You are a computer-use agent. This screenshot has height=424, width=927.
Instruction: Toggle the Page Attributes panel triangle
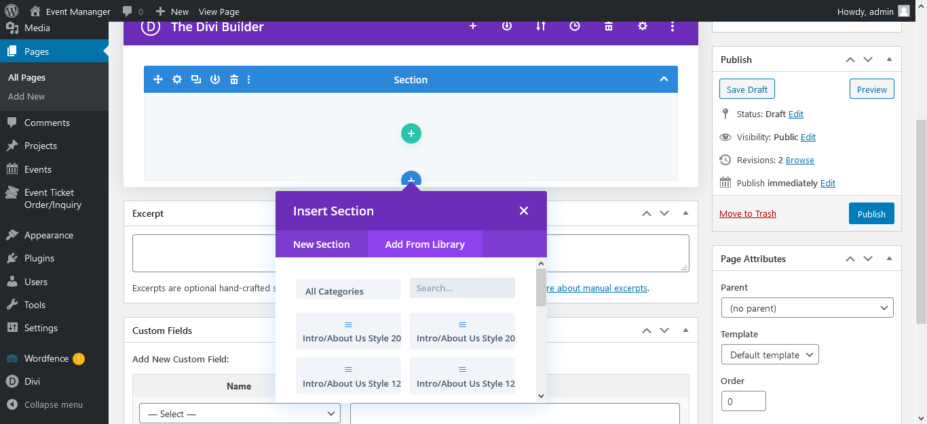point(889,259)
